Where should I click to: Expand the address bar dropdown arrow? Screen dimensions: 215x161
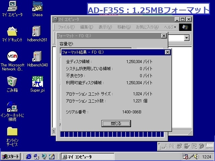pos(187,38)
